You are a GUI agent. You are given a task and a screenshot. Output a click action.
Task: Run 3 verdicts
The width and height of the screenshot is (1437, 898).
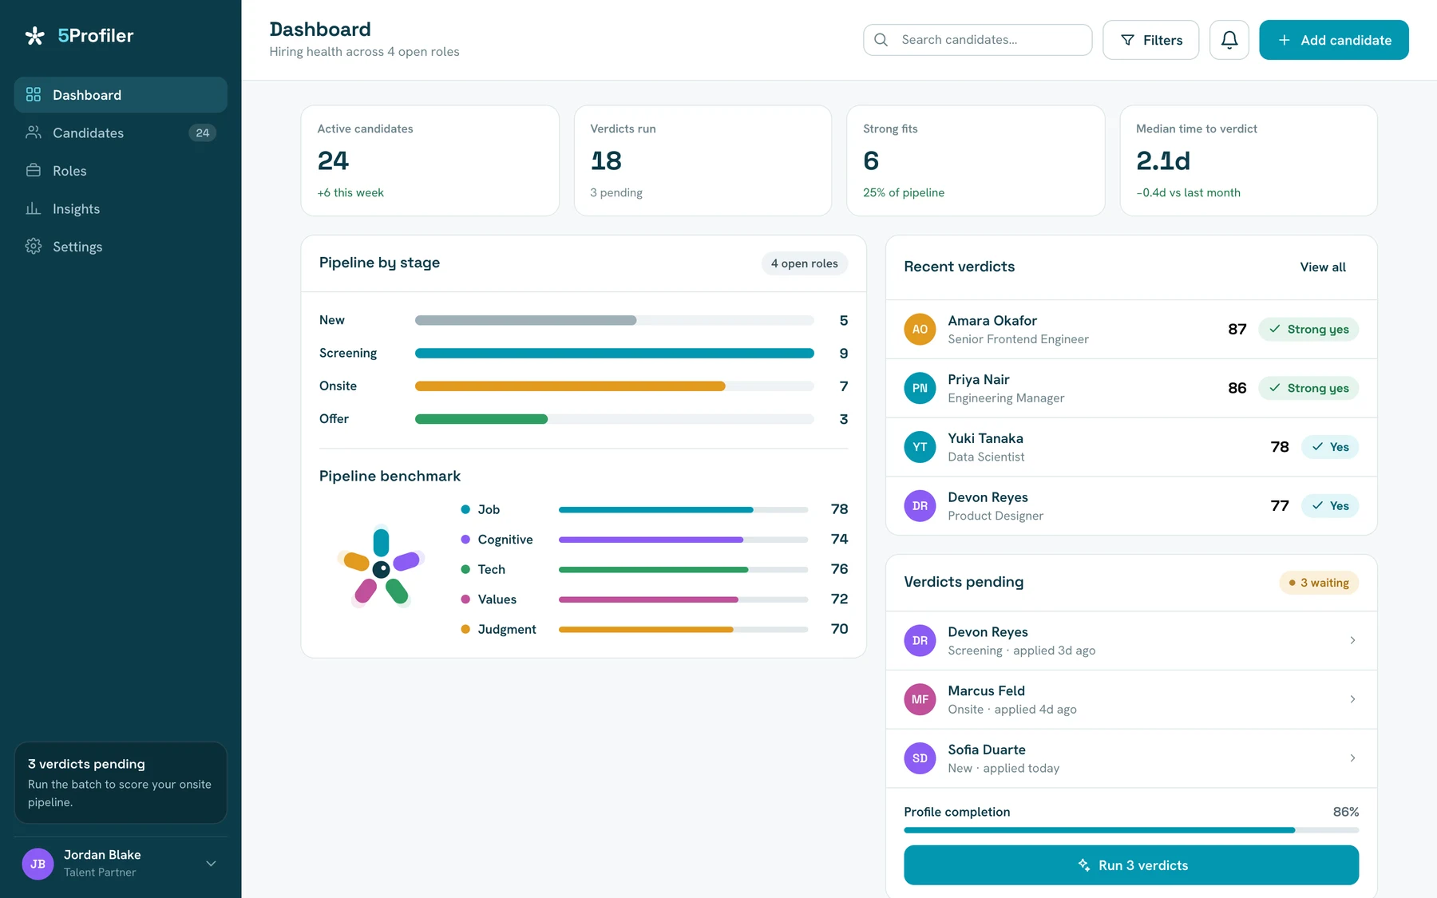point(1131,865)
